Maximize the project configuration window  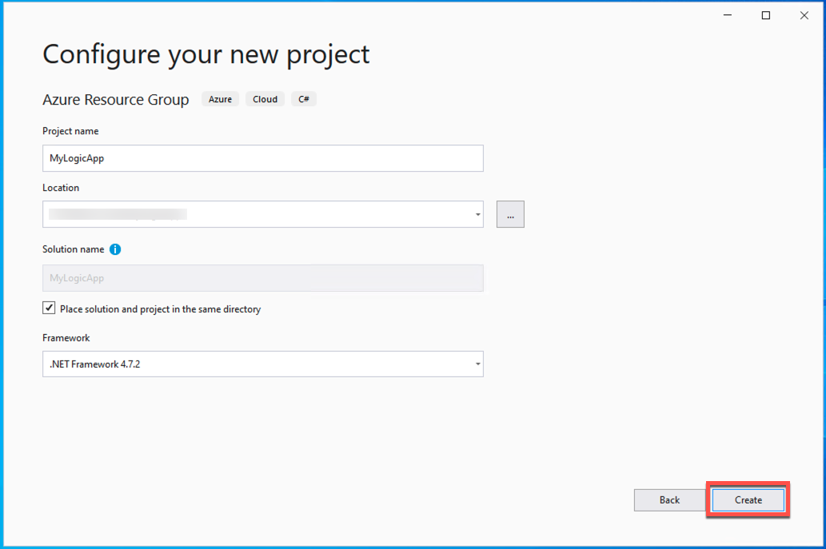[x=765, y=14]
